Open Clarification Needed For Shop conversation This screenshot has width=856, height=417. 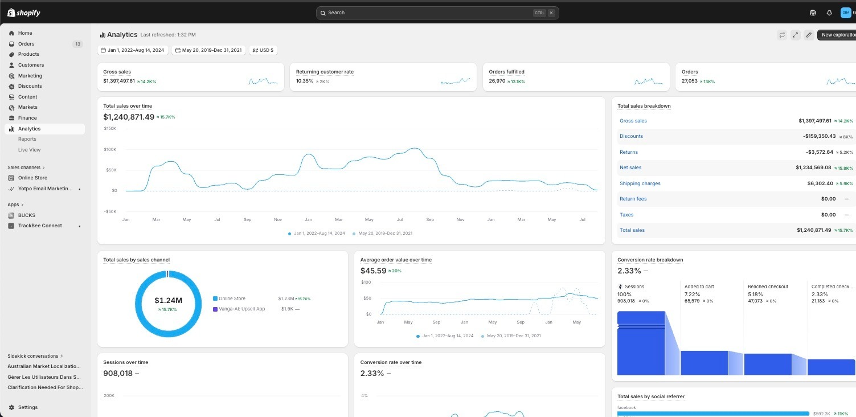(x=45, y=387)
